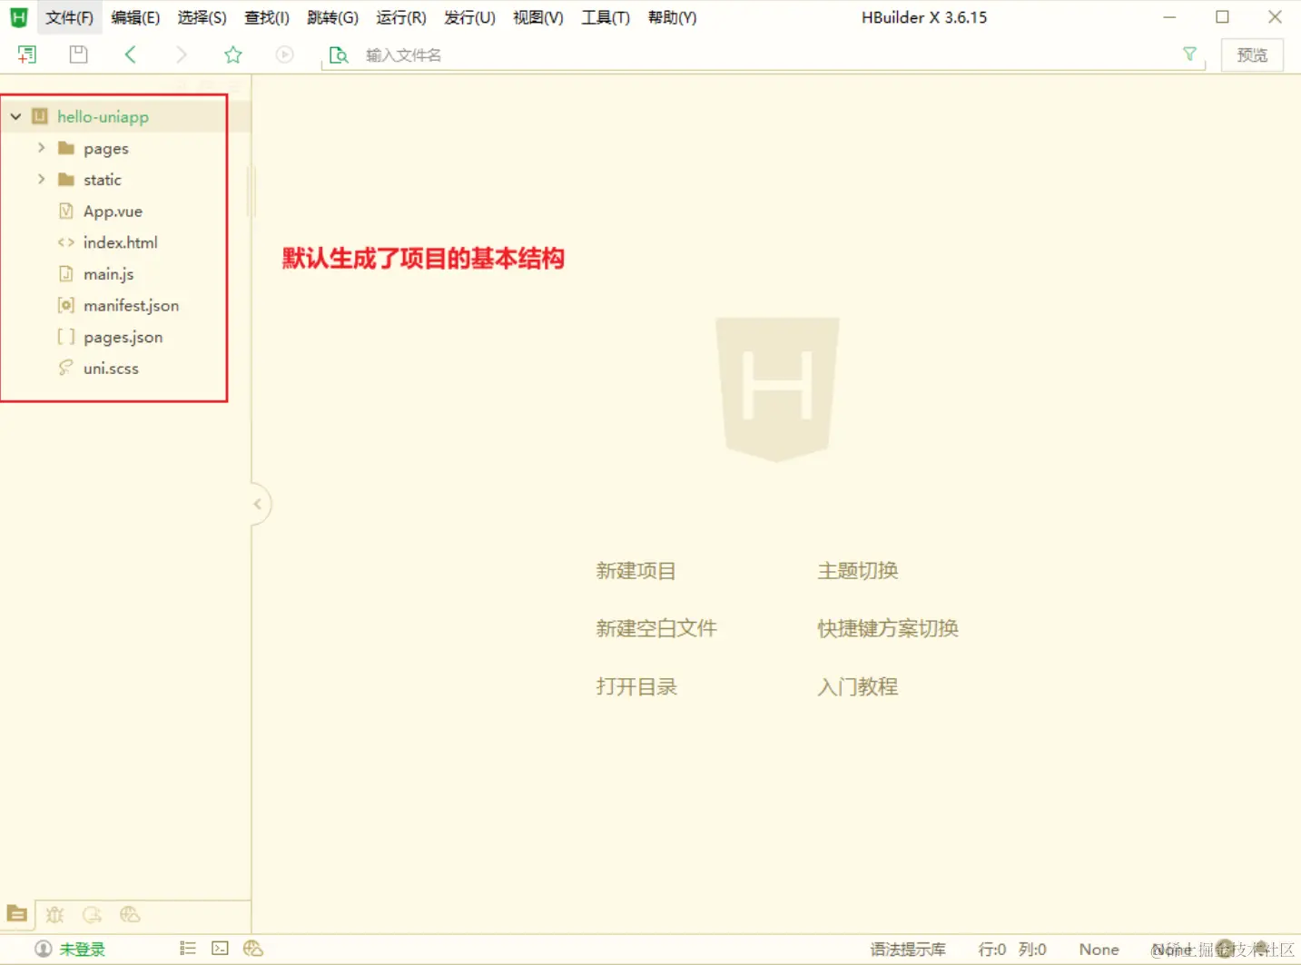The image size is (1301, 965).
Task: Open the project manager folder icon
Action: click(x=16, y=913)
